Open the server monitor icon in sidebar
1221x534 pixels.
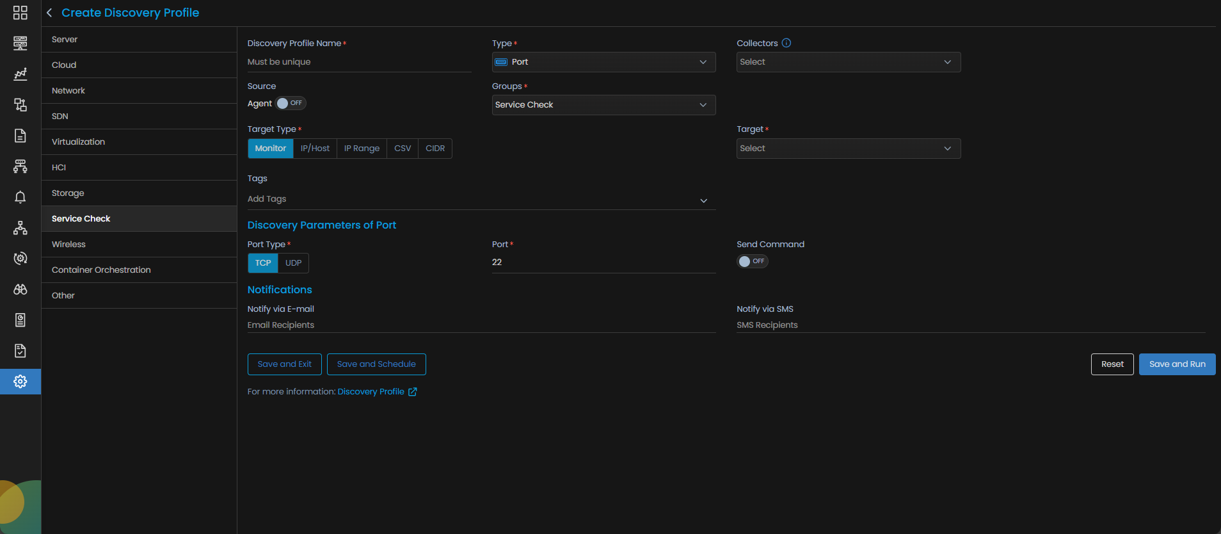pyautogui.click(x=20, y=44)
